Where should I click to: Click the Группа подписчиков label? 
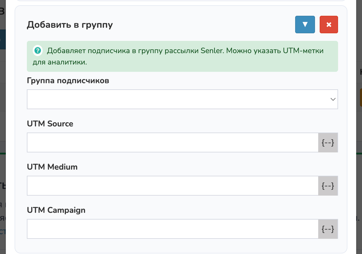68,81
